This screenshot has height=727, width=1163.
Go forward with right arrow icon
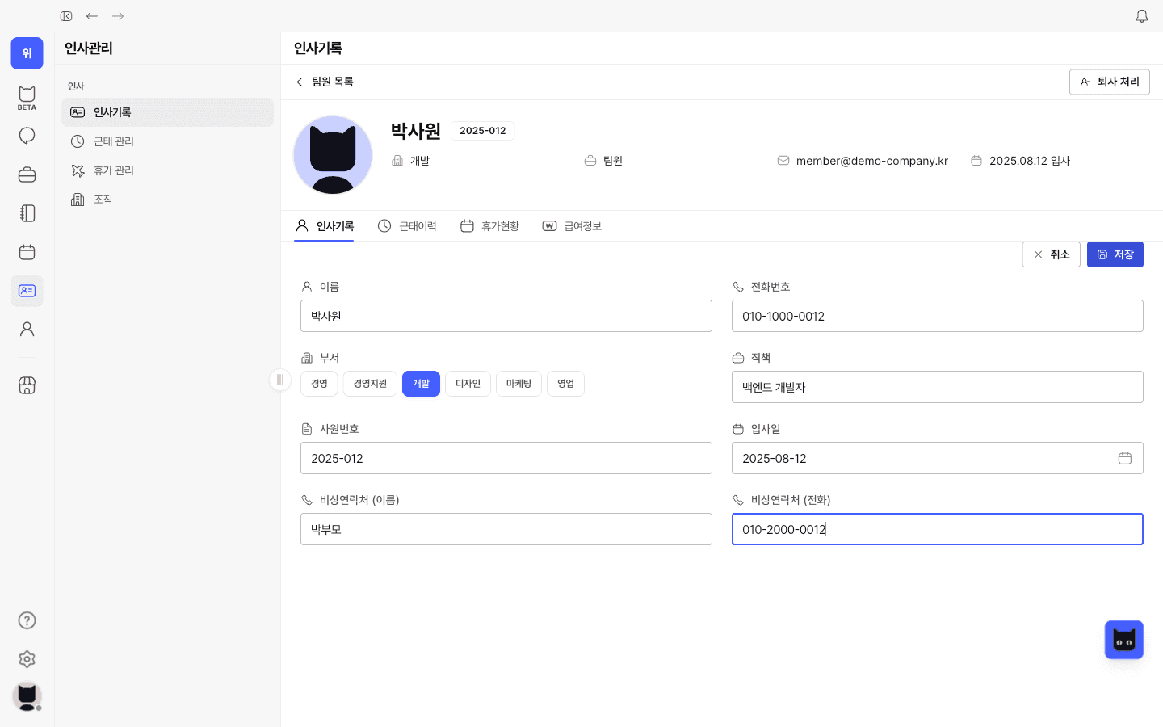(x=118, y=16)
